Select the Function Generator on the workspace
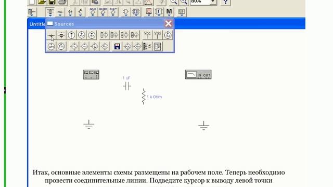The width and height of the screenshot is (333, 187). 91,75
